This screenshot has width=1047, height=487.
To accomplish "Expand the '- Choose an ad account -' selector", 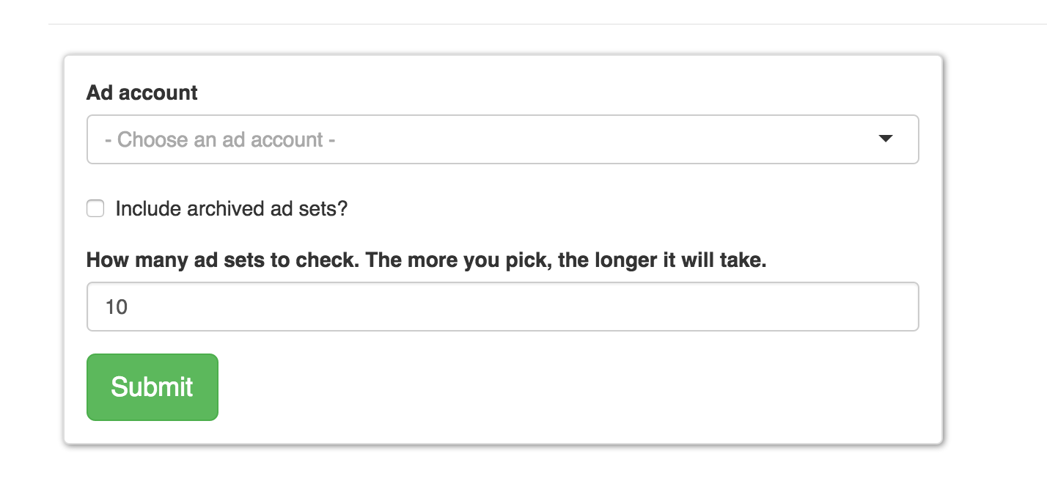I will pos(503,139).
